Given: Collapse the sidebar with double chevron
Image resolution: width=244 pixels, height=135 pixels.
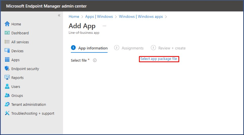Looking at the screenshot, I should click(59, 15).
